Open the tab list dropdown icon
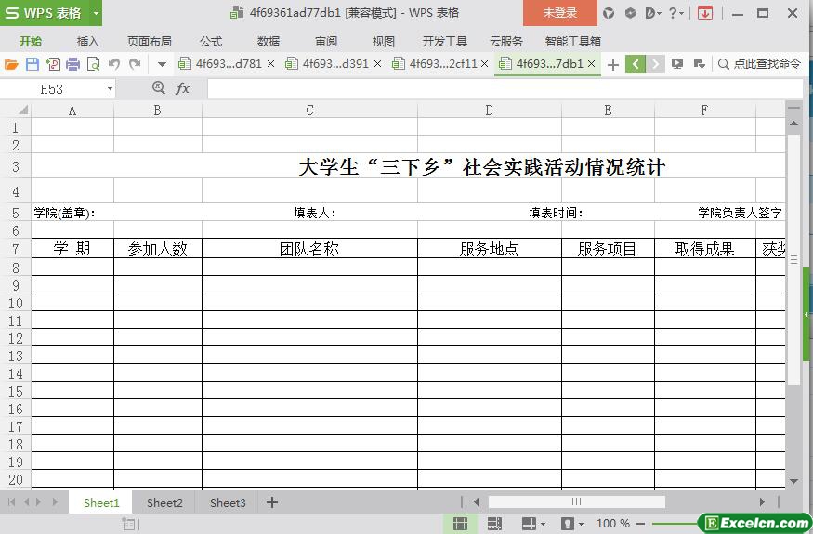813x534 pixels. click(x=699, y=64)
